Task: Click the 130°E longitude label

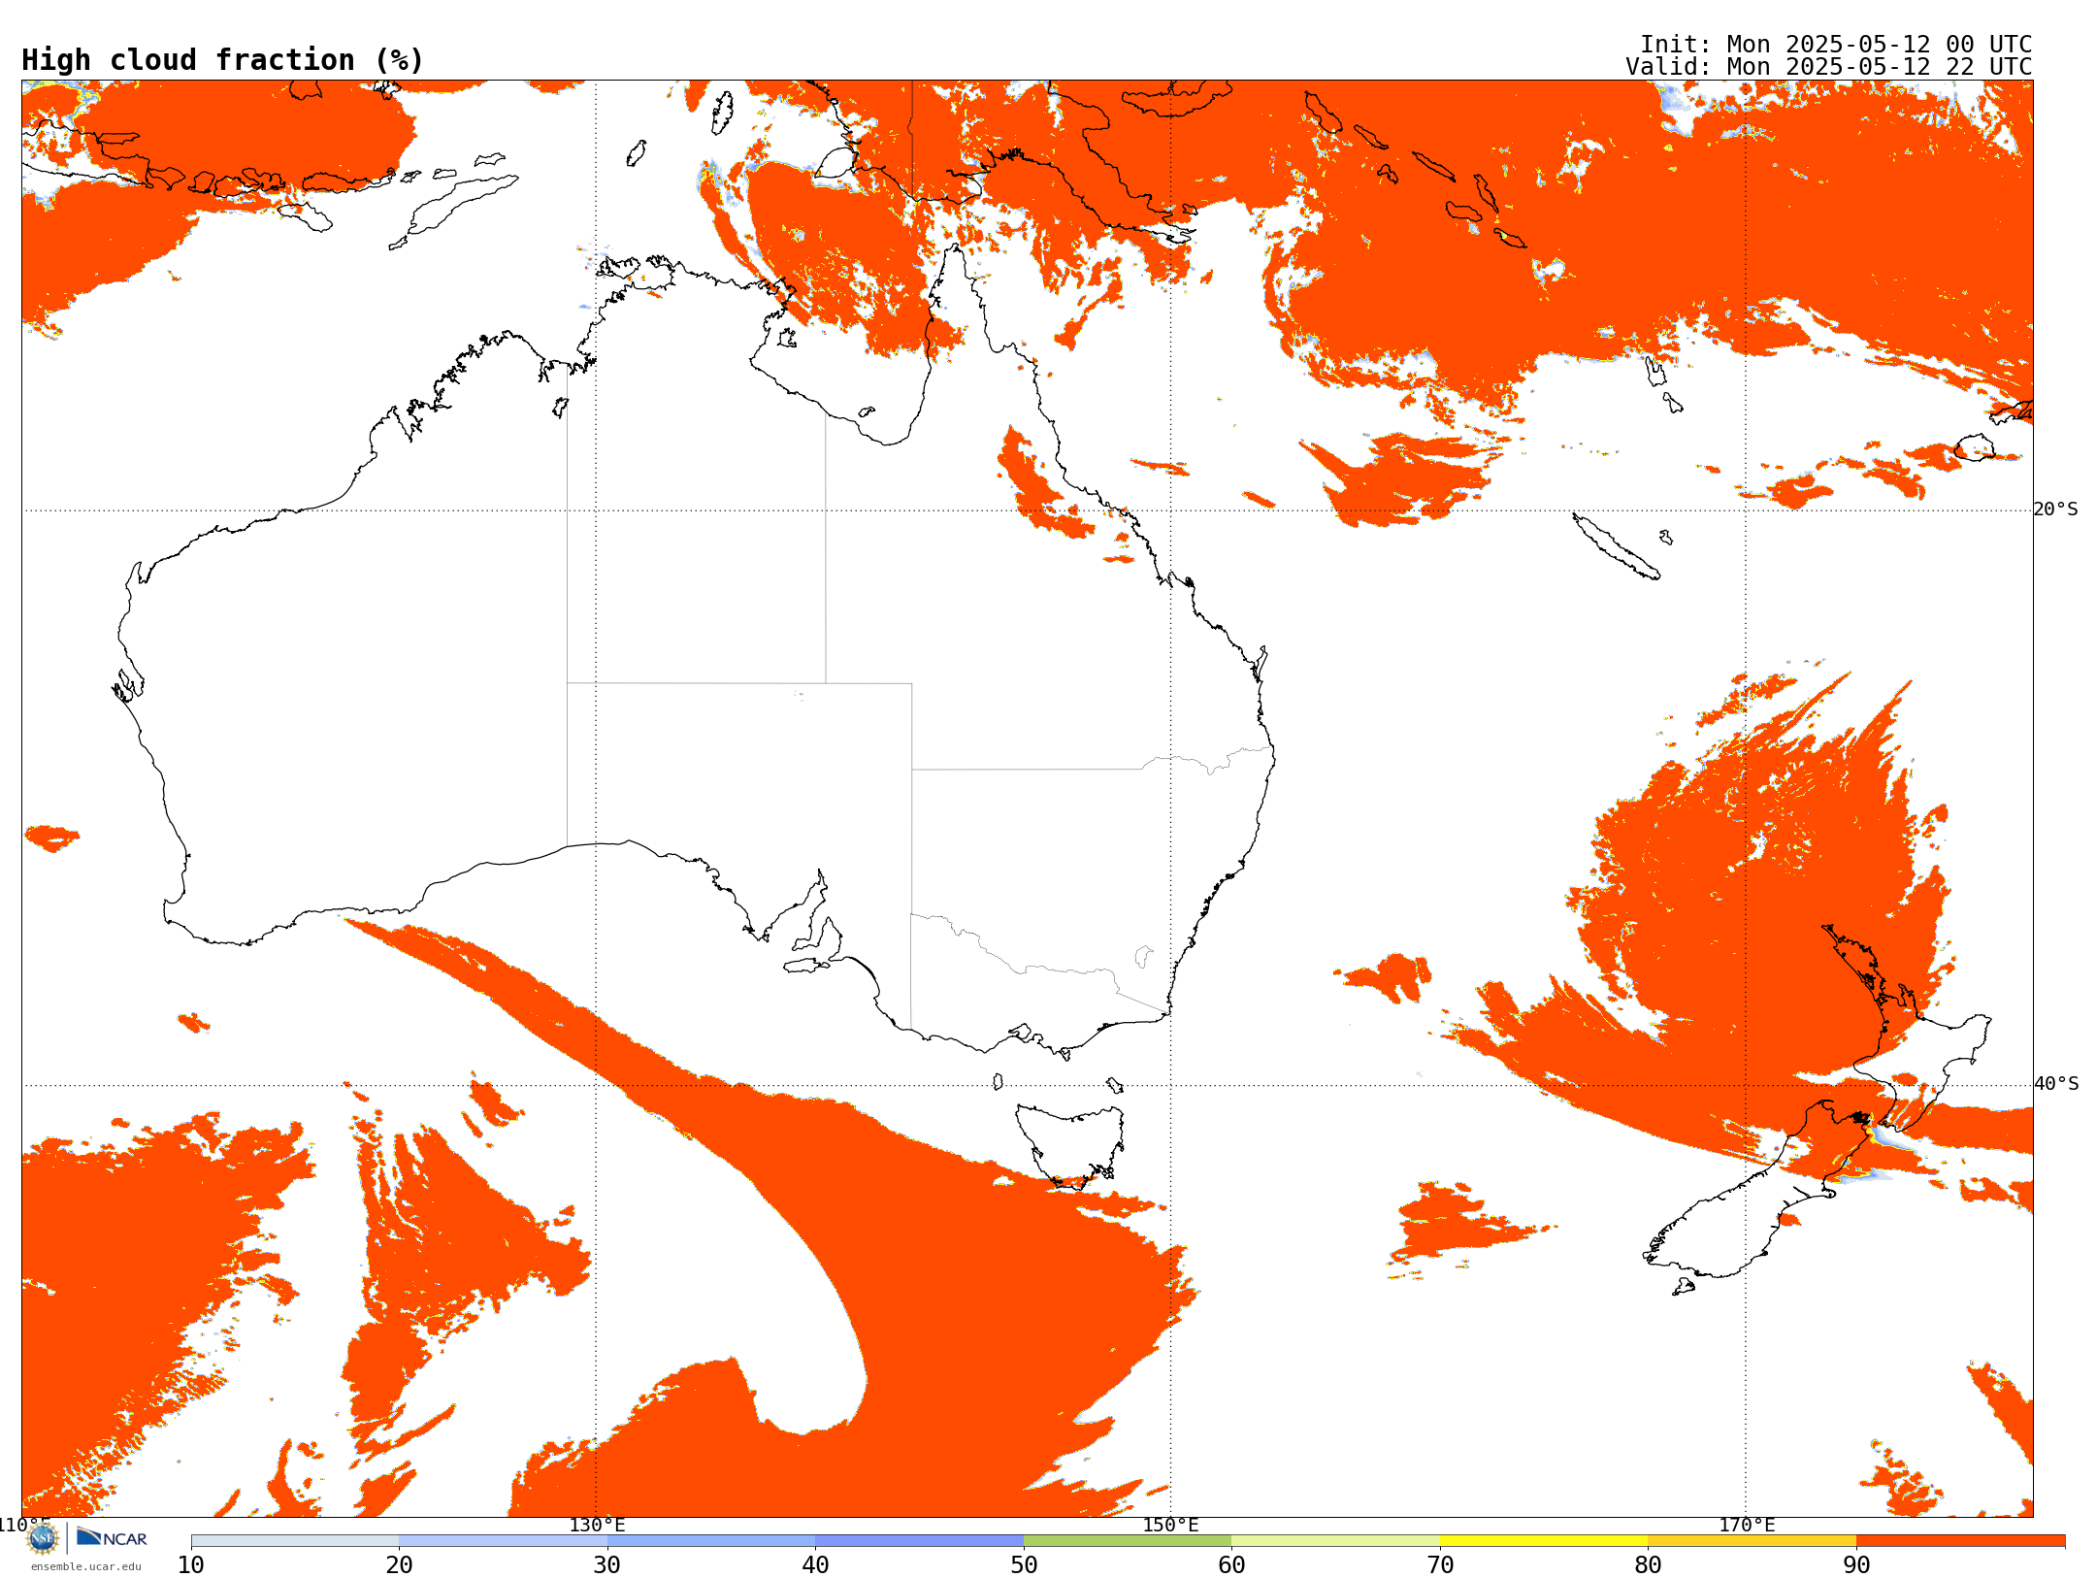Action: coord(597,1525)
